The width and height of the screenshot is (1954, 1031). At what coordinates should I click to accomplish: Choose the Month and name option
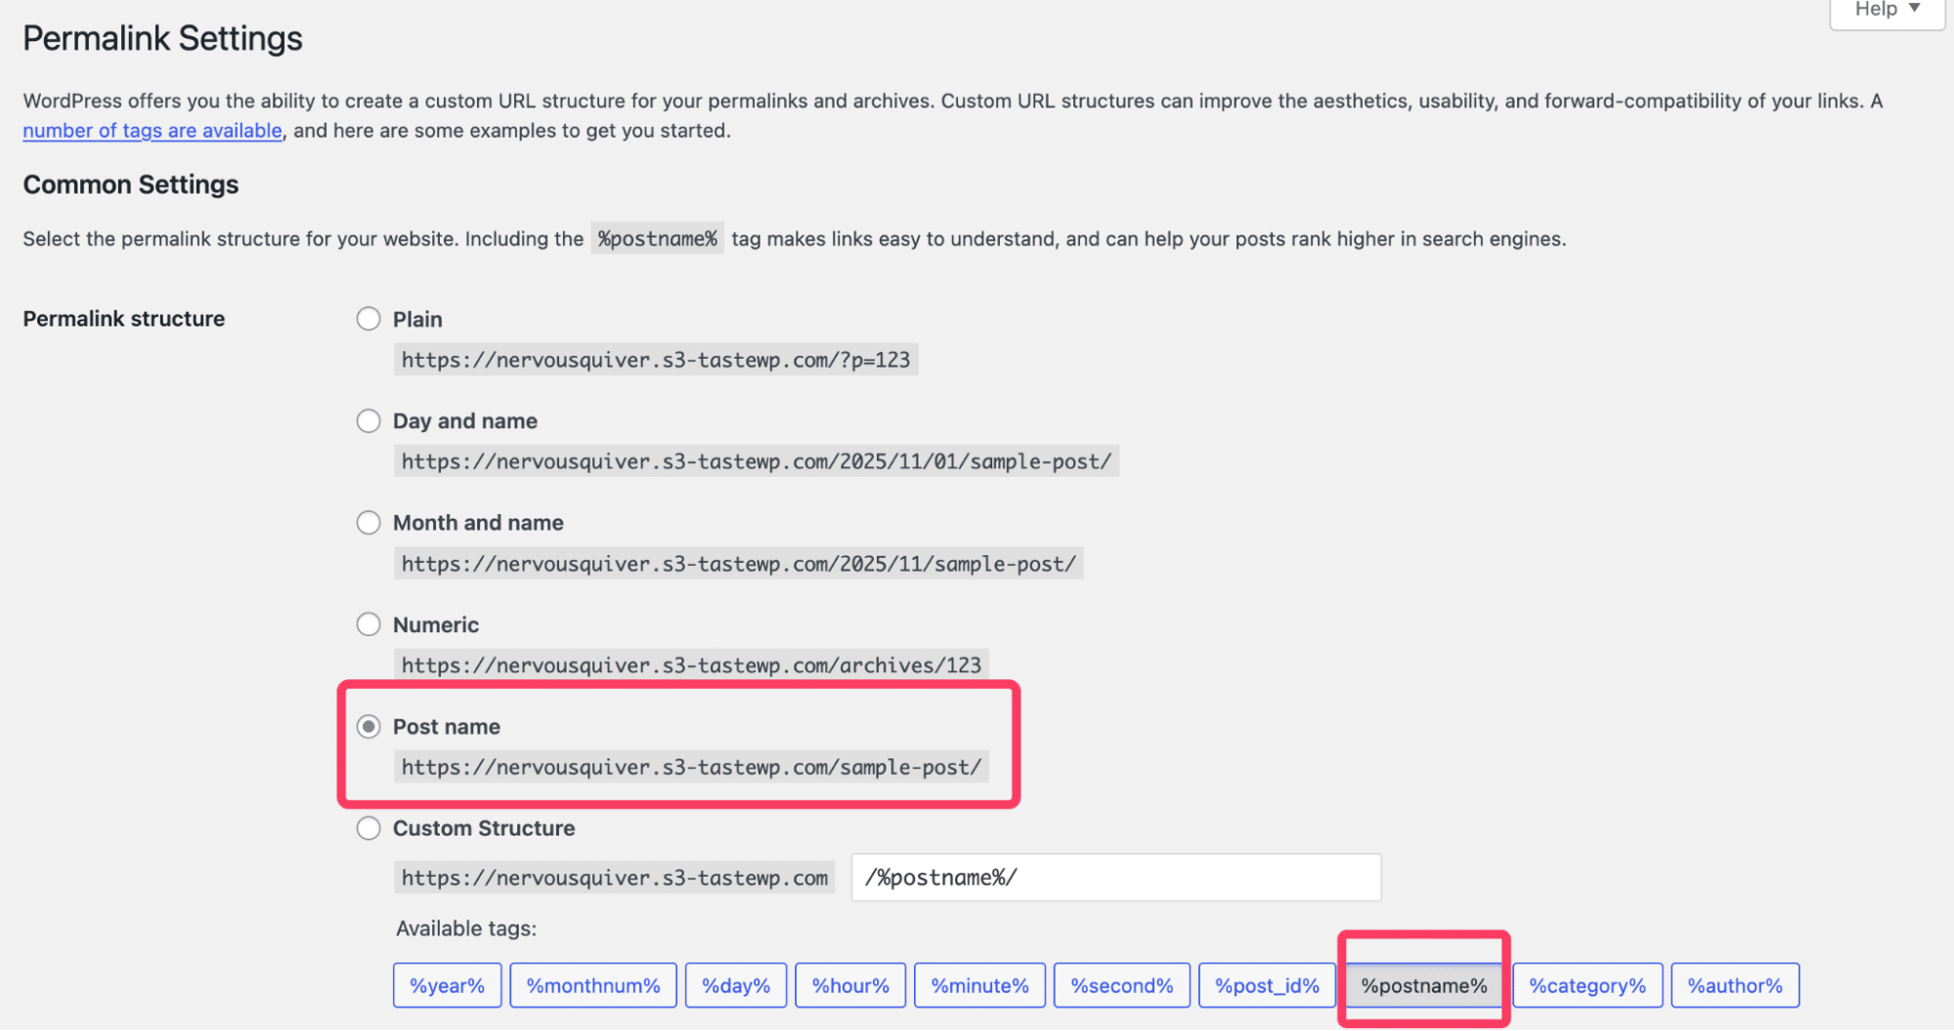click(x=369, y=523)
